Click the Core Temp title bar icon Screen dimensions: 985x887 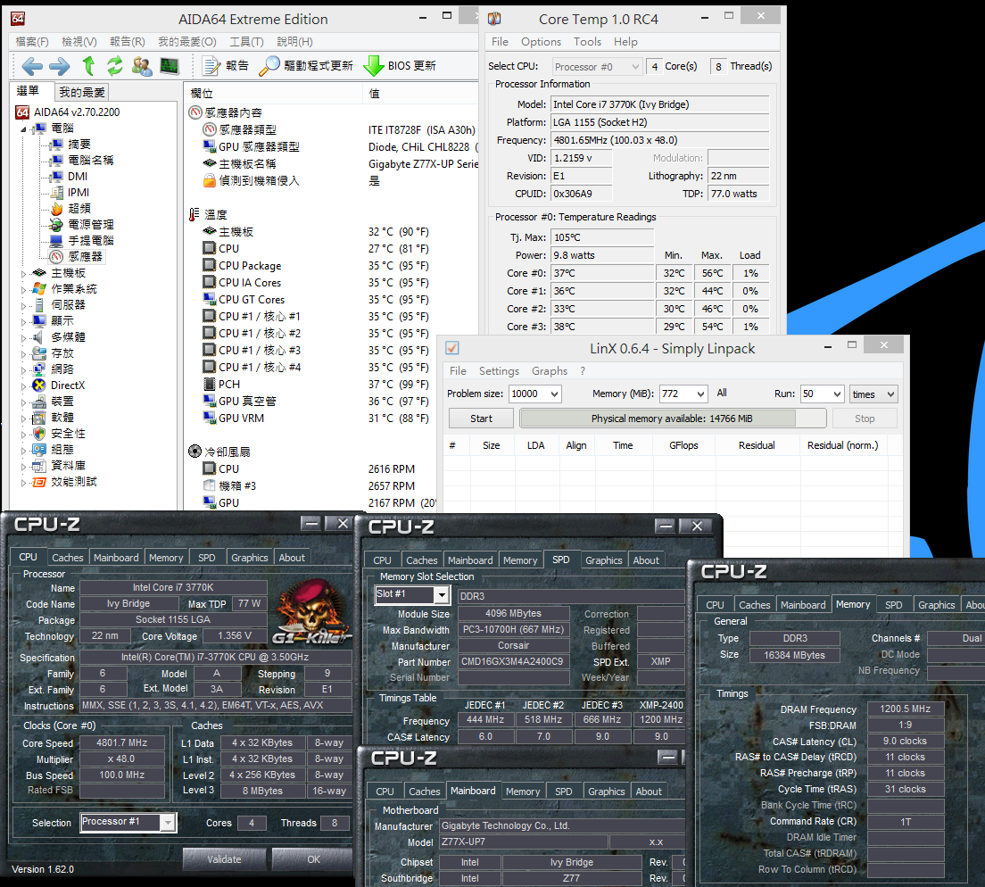pos(494,19)
